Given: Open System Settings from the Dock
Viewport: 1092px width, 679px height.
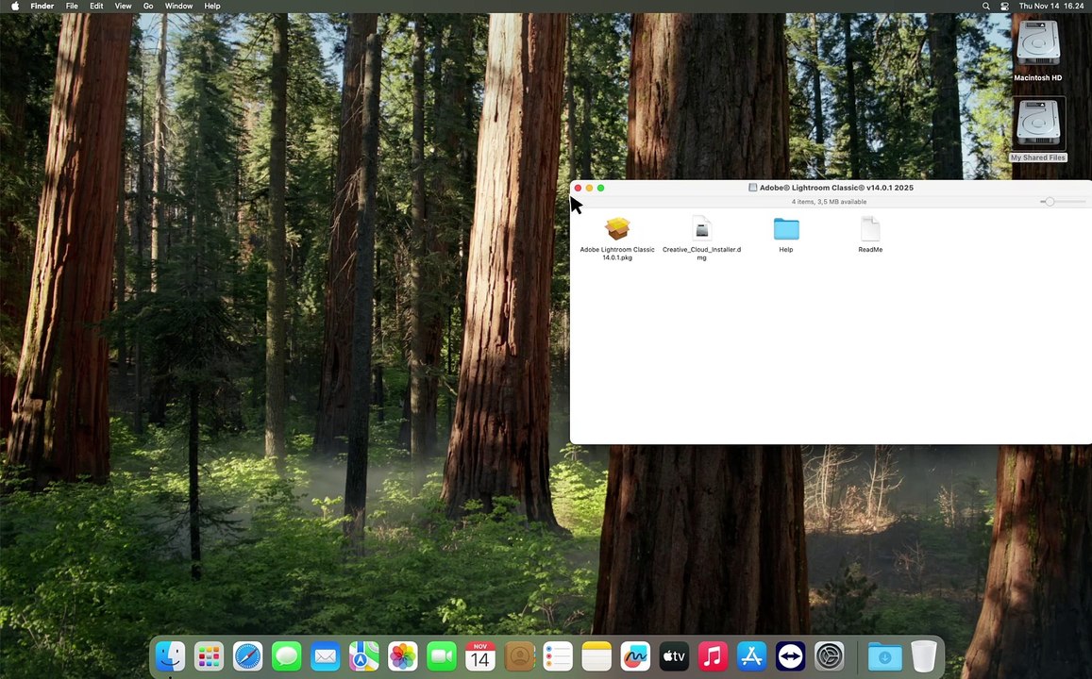Looking at the screenshot, I should [830, 656].
